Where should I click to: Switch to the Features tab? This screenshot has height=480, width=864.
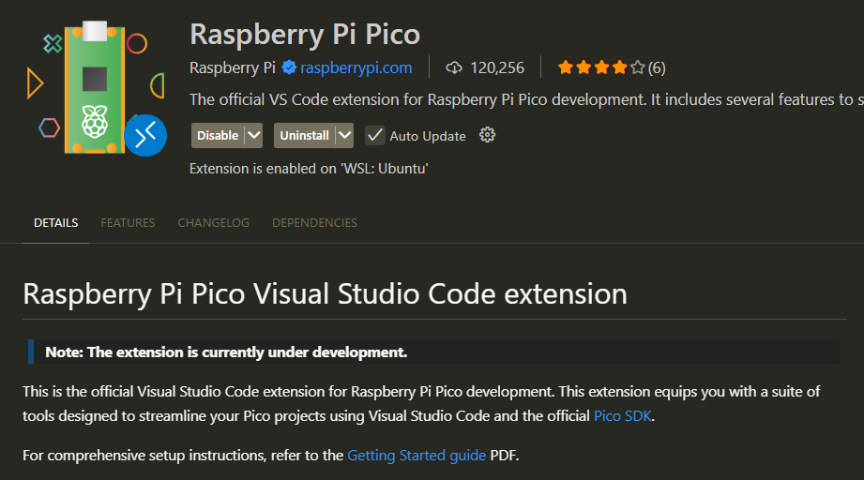pos(128,223)
